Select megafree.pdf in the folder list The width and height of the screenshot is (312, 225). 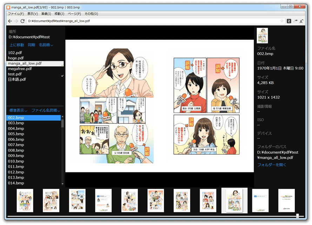(35, 69)
